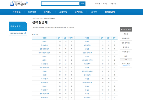Open 수수료안내 in the quick menu

click(x=126, y=52)
